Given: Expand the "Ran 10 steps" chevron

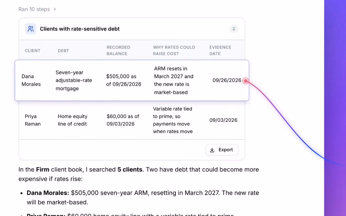Looking at the screenshot, I should click(x=55, y=9).
